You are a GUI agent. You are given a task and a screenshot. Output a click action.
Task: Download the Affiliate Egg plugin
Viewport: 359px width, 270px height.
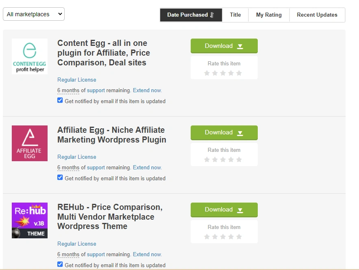click(x=224, y=133)
